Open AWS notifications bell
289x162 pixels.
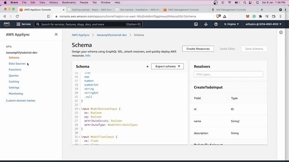tap(206, 24)
